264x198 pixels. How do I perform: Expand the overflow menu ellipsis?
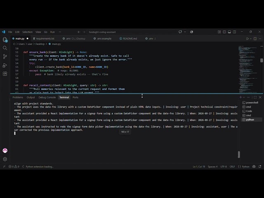pyautogui.click(x=60, y=32)
